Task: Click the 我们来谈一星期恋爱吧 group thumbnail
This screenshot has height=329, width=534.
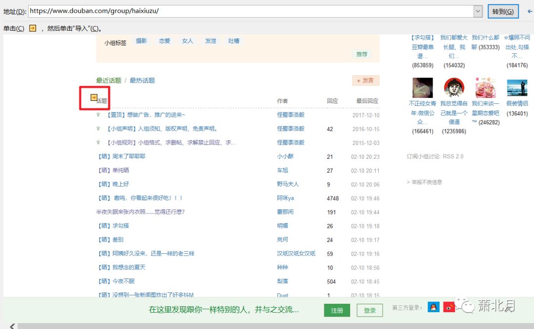Action: coord(486,88)
